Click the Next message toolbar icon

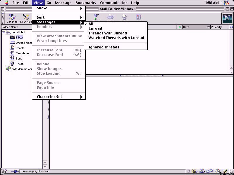point(96,17)
